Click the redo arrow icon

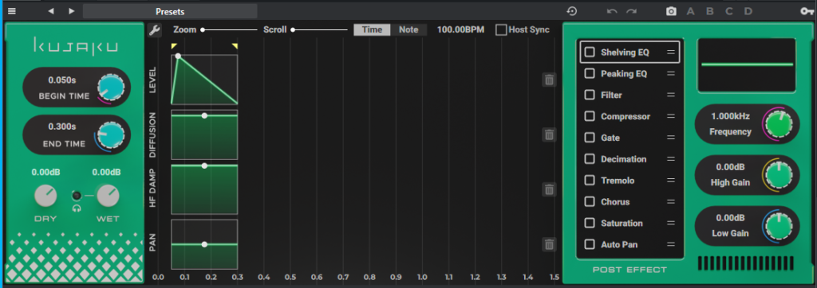click(632, 11)
